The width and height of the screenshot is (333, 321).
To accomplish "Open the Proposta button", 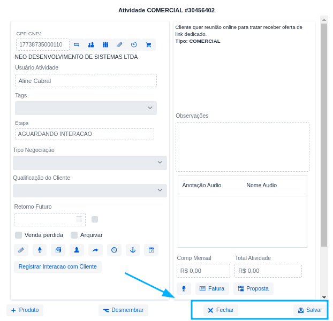I will click(253, 288).
